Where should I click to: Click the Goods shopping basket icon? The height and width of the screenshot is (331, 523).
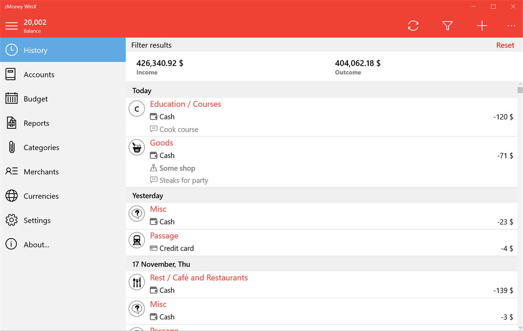click(137, 148)
